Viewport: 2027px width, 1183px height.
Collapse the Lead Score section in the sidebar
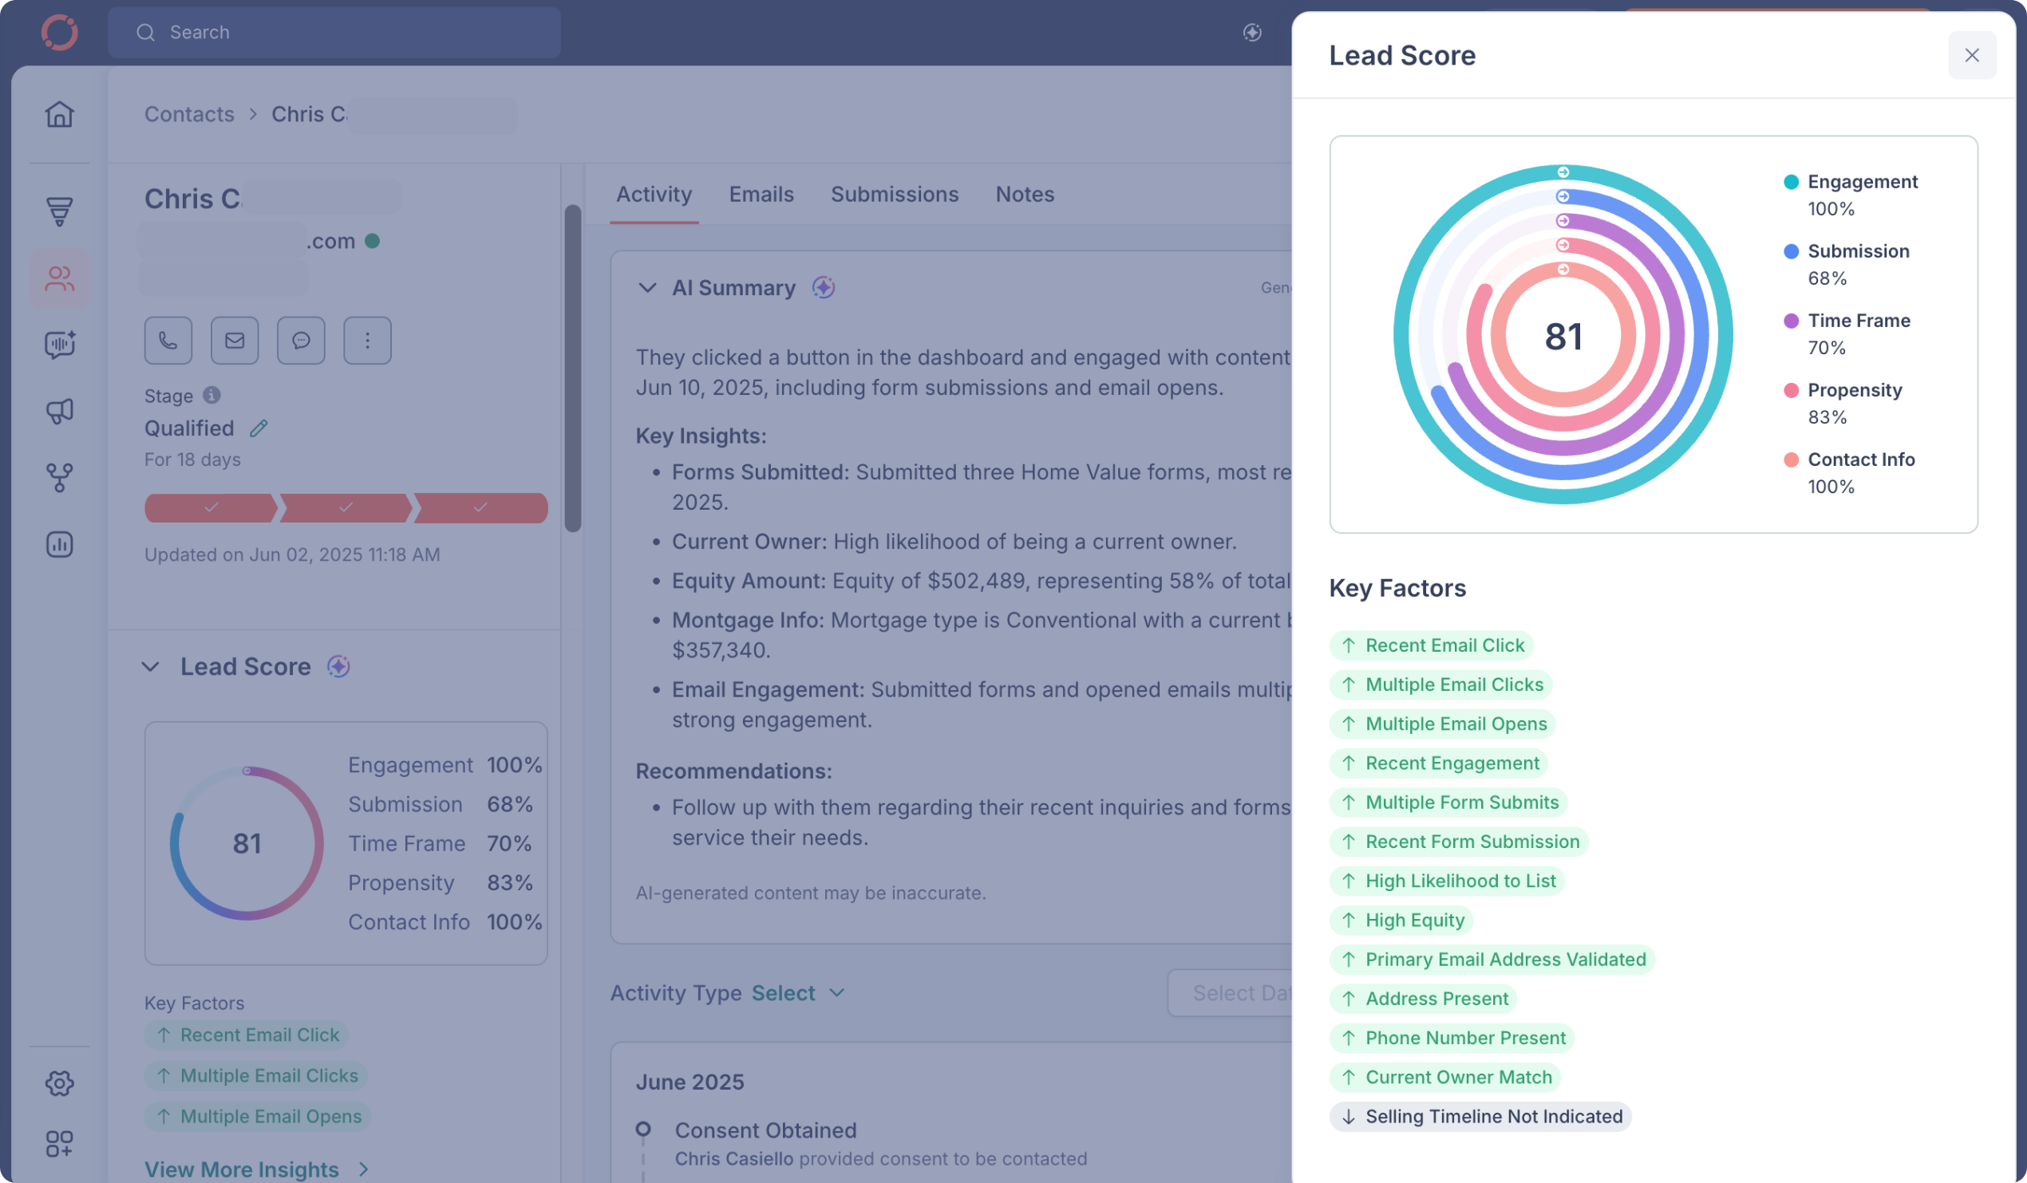click(x=150, y=667)
